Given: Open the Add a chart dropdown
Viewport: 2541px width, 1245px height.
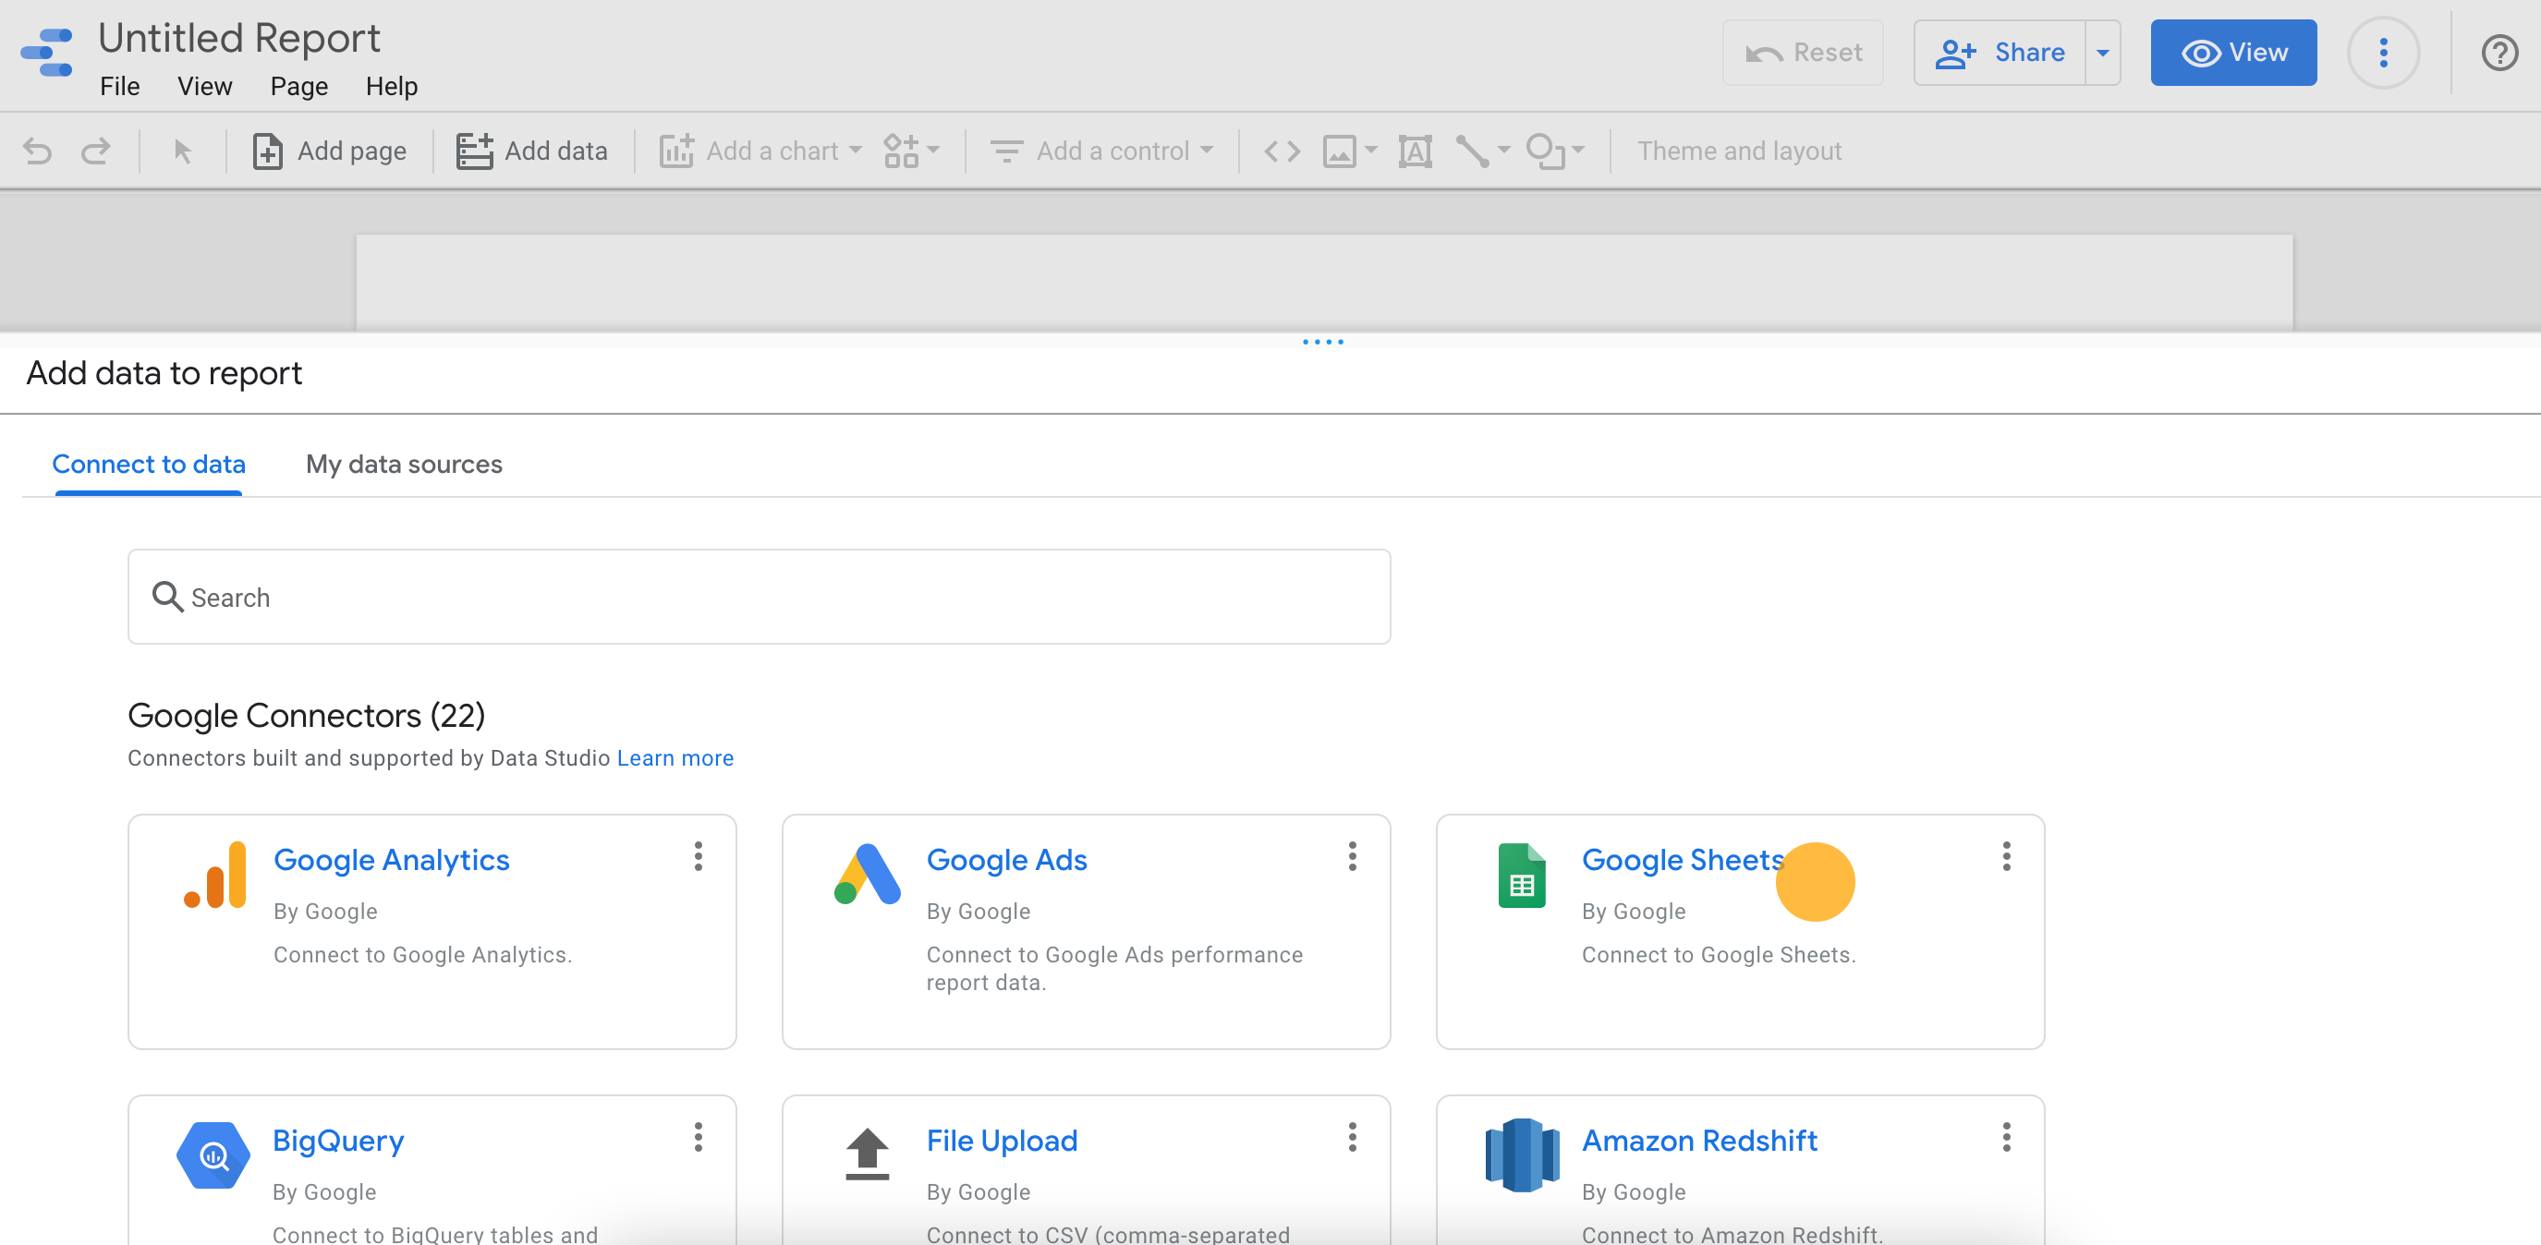Looking at the screenshot, I should pos(760,151).
